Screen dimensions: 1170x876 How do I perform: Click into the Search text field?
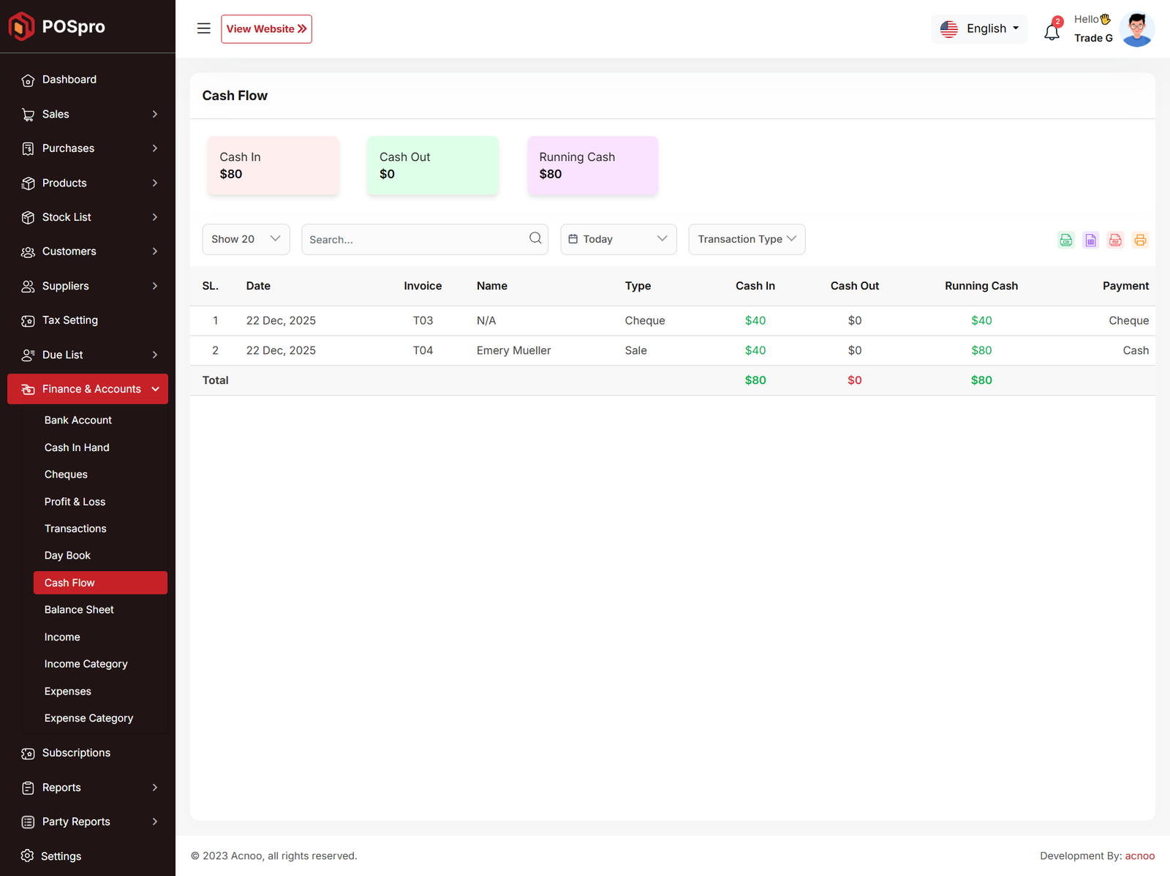pos(413,240)
